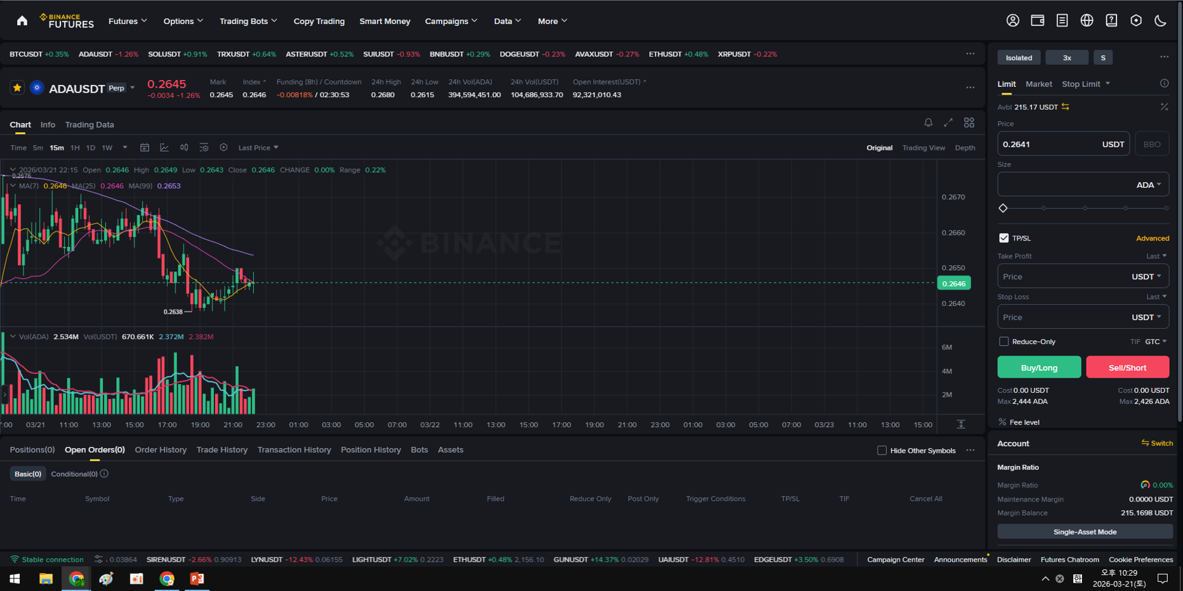Open the Futures menu dropdown

point(128,21)
